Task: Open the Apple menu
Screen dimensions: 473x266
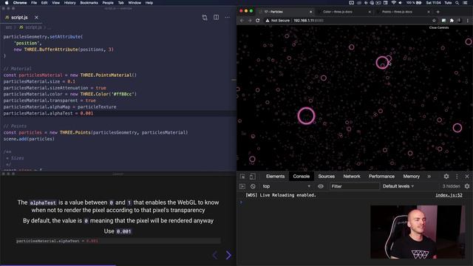Action: click(7, 3)
